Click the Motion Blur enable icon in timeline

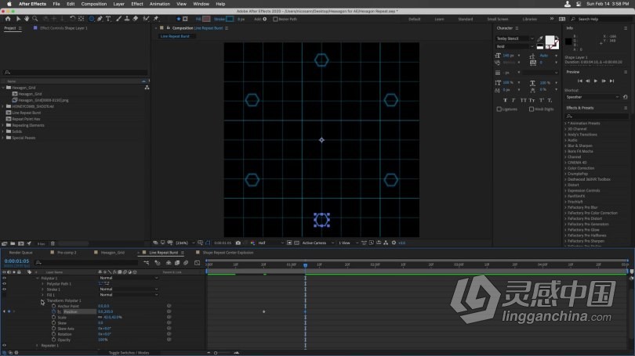[186, 263]
